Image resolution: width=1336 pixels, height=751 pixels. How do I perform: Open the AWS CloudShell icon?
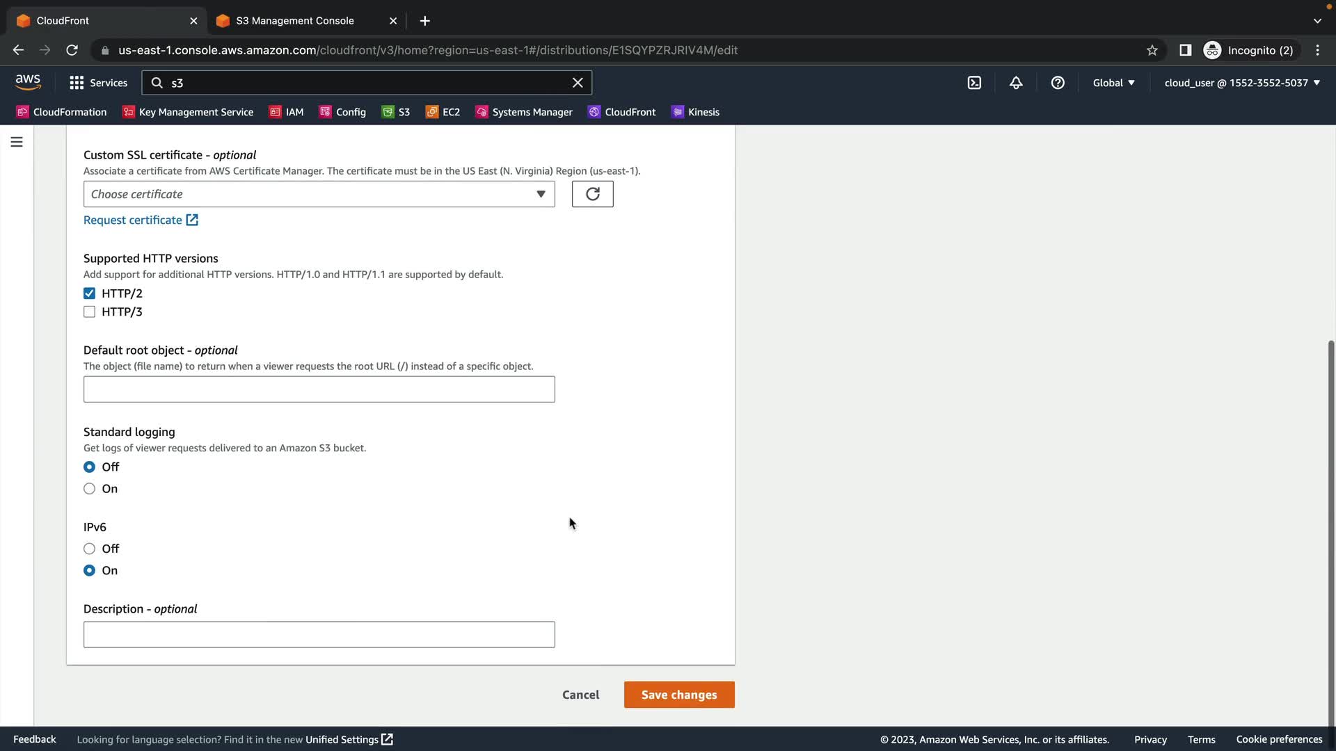tap(974, 83)
